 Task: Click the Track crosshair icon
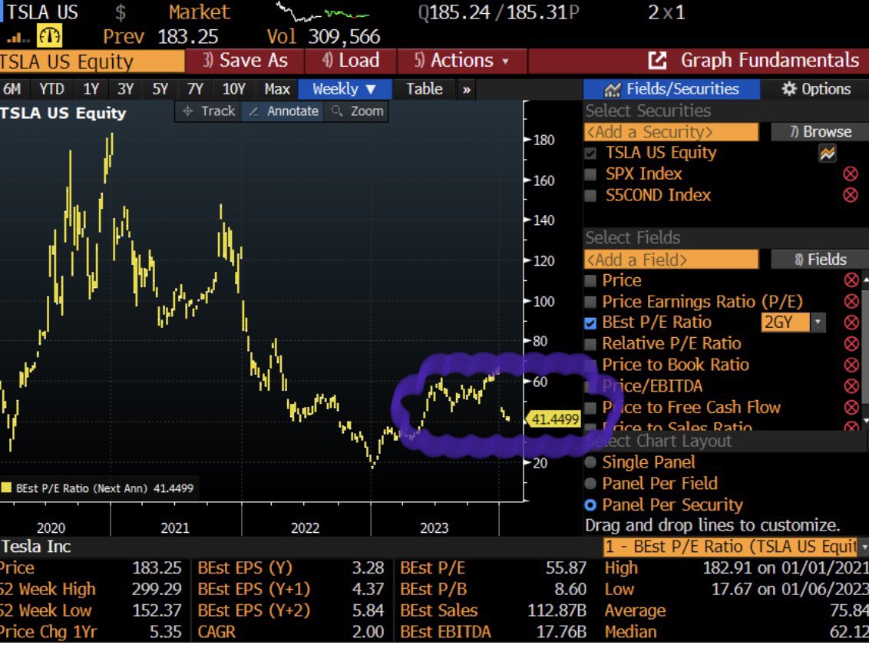coord(188,111)
